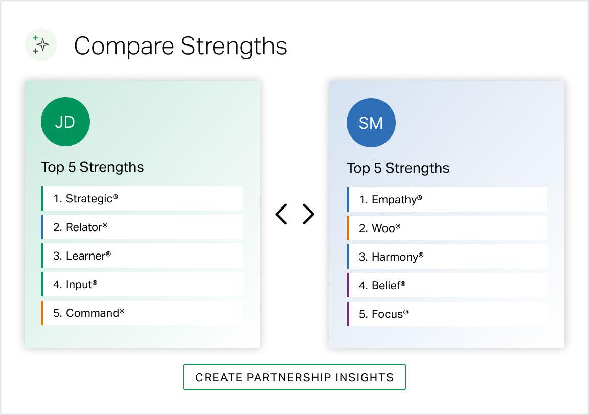Click JD's Top 5 Strengths heading

tap(92, 167)
